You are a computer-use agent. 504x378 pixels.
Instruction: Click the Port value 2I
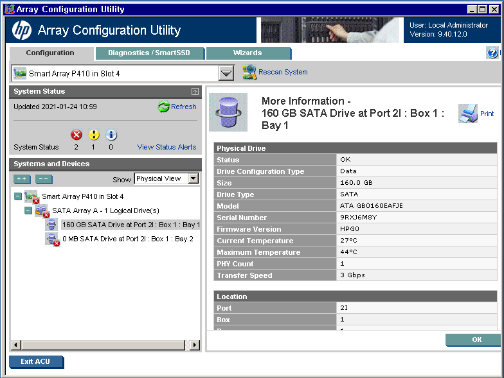pyautogui.click(x=343, y=308)
